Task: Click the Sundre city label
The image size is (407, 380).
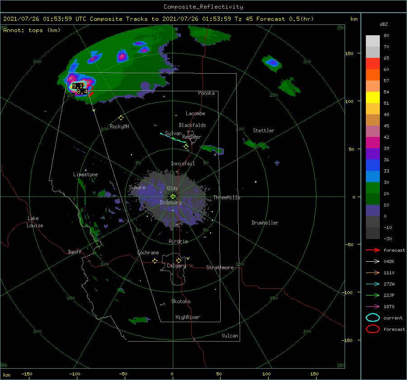Action: pyautogui.click(x=137, y=187)
